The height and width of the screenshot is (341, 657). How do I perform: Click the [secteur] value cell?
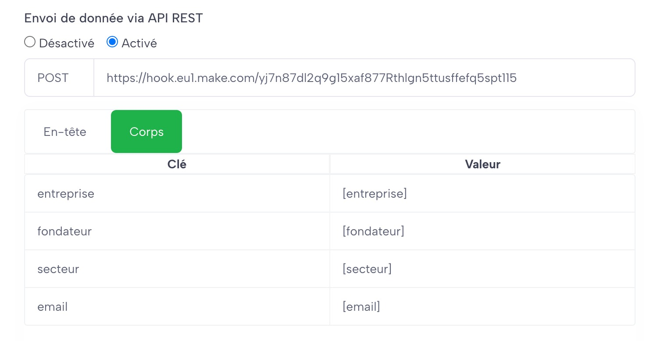(482, 269)
